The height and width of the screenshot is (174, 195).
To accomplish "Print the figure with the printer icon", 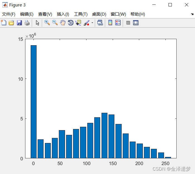I will point(27,23).
